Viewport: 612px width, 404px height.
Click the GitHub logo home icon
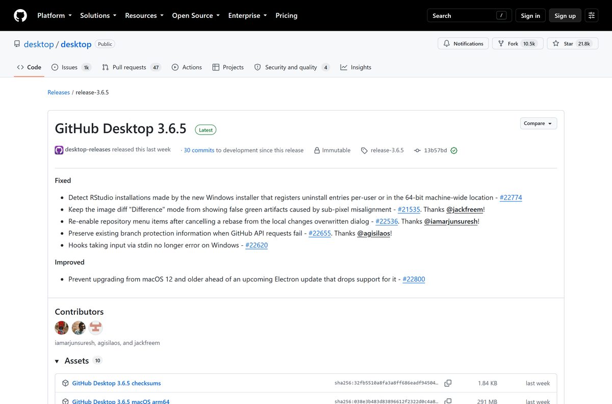click(20, 15)
